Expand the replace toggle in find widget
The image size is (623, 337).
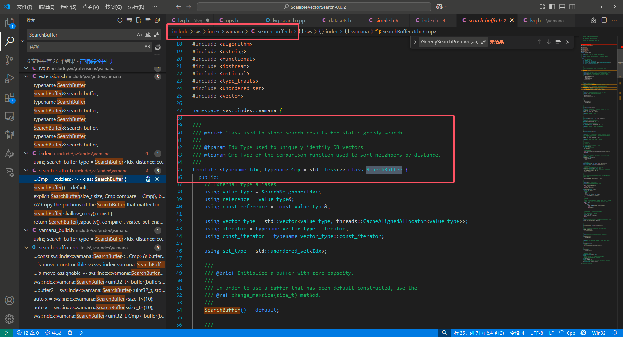pos(415,42)
